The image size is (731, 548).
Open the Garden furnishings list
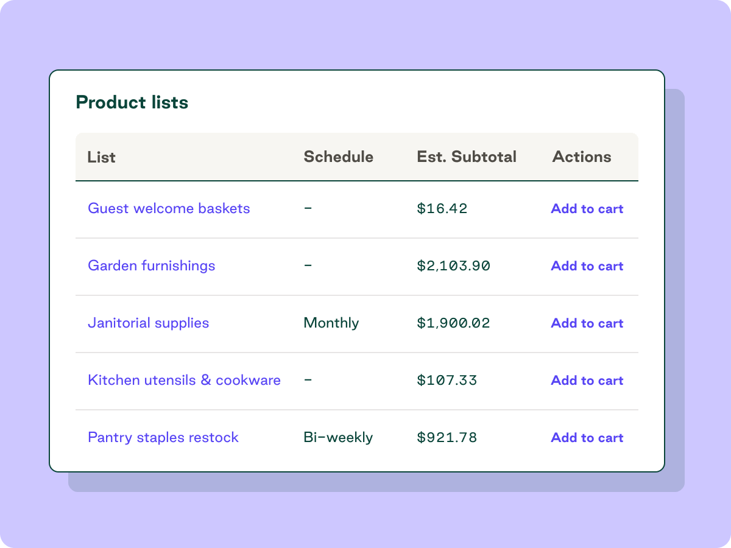point(152,265)
